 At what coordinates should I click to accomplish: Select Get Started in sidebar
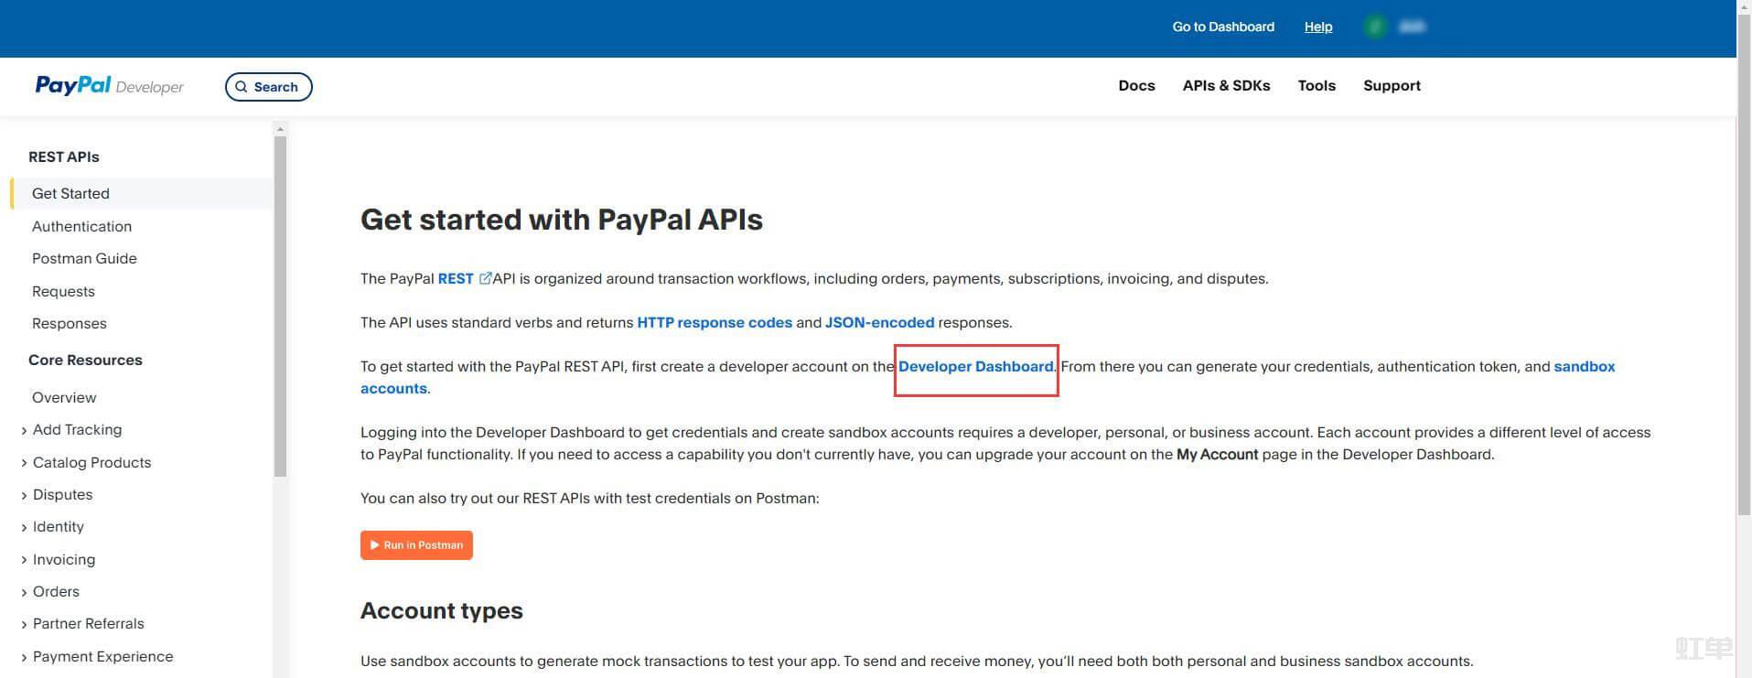142,194
